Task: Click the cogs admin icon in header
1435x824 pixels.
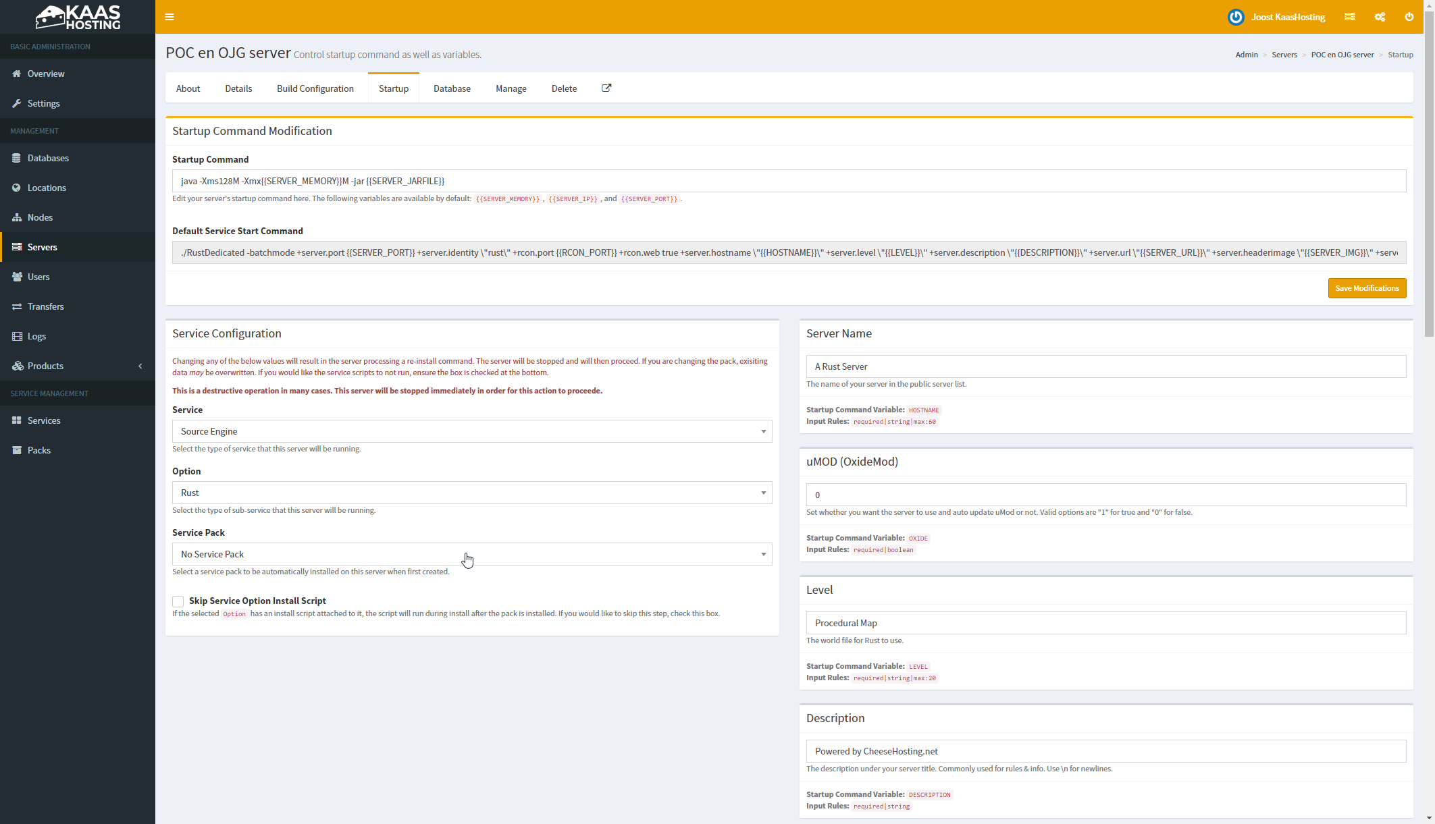Action: pyautogui.click(x=1380, y=17)
